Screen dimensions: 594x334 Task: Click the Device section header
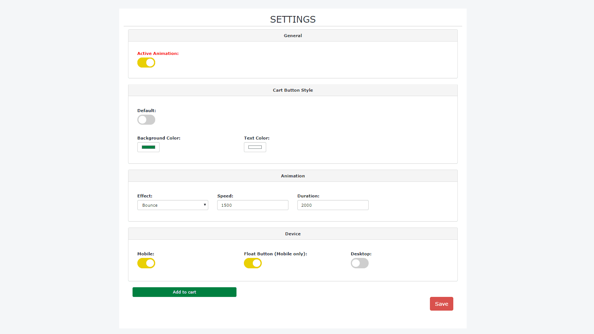tap(293, 233)
